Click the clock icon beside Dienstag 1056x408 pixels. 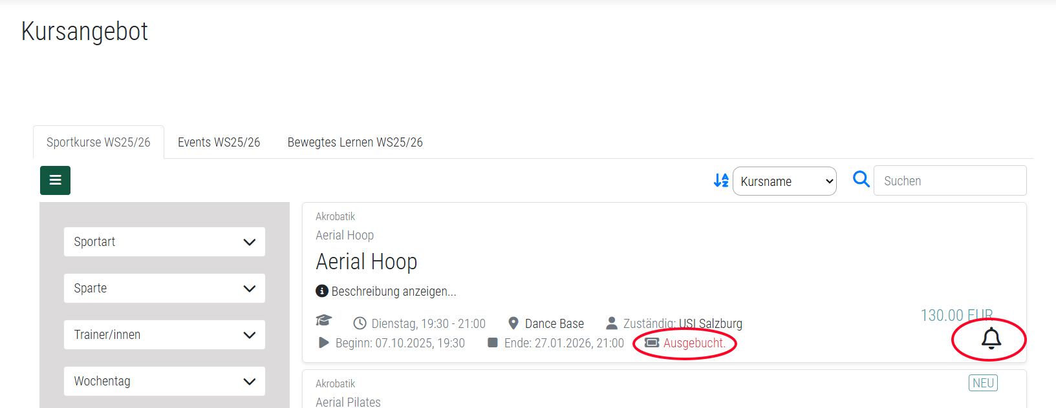[360, 323]
